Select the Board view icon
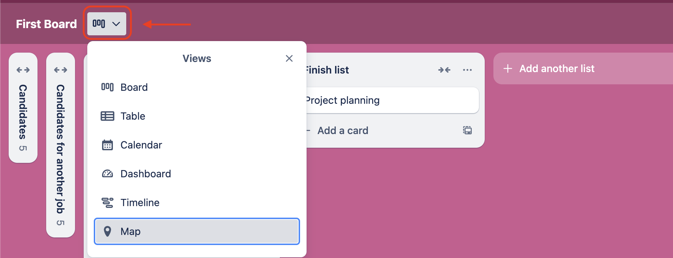Viewport: 673px width, 258px height. tap(107, 87)
